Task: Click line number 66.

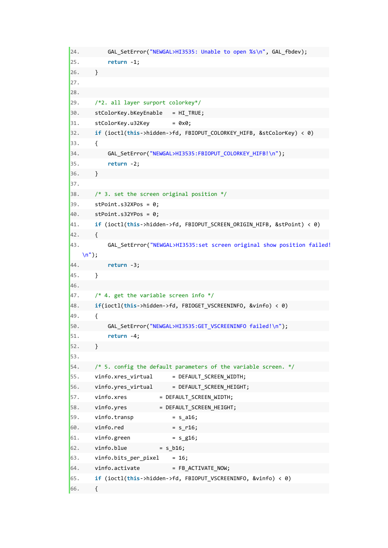Action: [75, 489]
